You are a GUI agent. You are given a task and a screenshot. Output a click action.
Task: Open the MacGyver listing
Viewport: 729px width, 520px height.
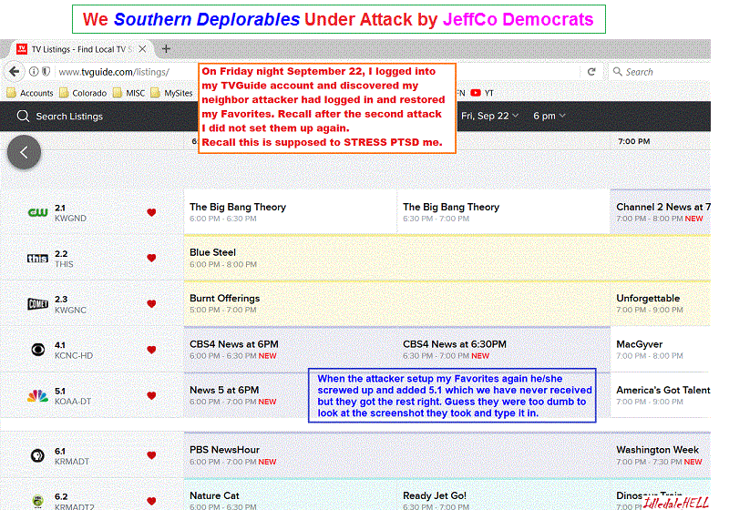coord(660,350)
